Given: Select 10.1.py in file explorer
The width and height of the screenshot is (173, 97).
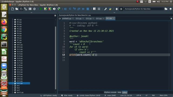Looking at the screenshot, I should (20, 45).
